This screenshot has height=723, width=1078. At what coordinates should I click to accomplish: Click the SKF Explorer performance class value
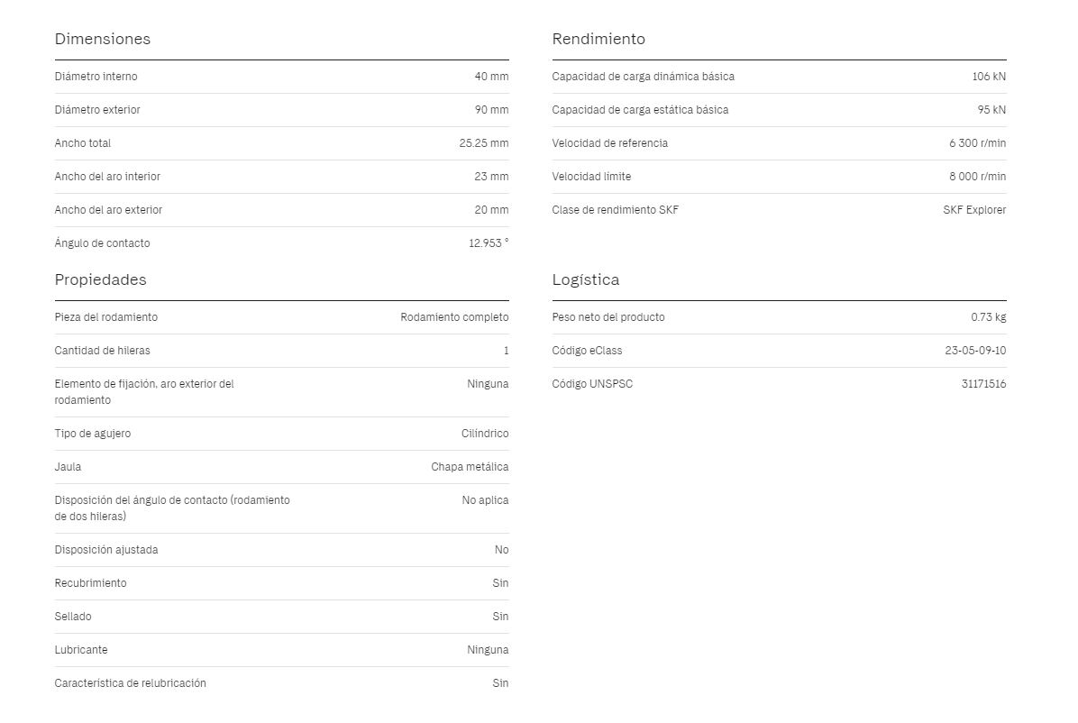pos(974,210)
